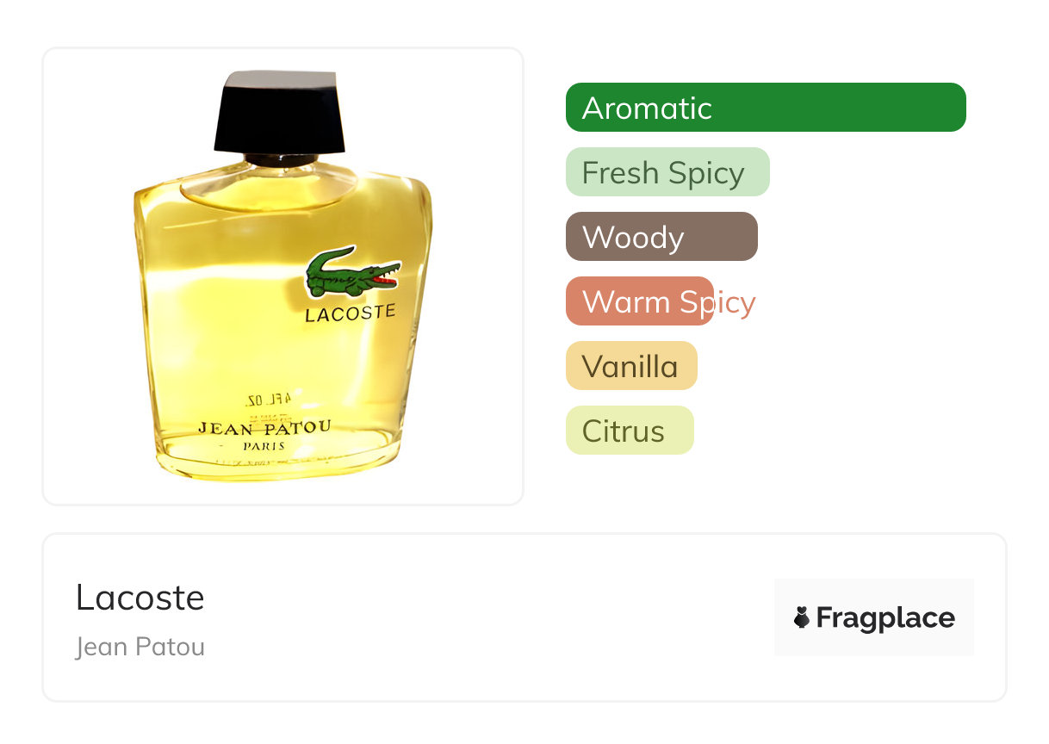Click the bottle's glass neck collar
1049x744 pixels.
coord(280,160)
